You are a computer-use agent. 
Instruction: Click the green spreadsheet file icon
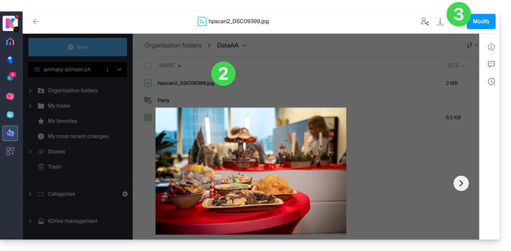point(148,117)
